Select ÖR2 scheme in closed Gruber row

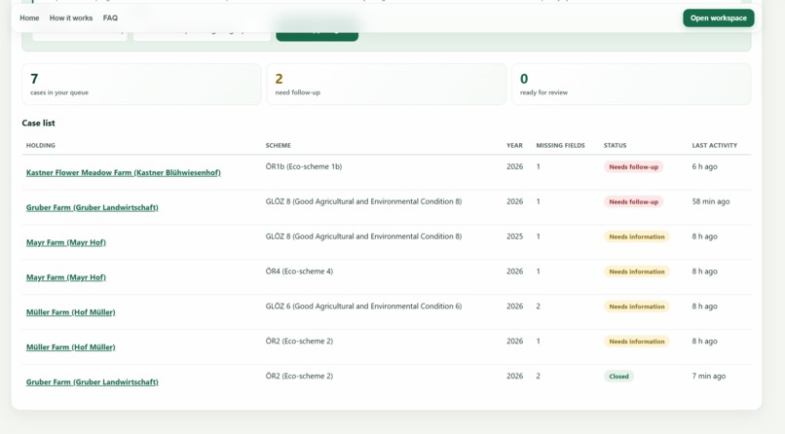click(299, 376)
